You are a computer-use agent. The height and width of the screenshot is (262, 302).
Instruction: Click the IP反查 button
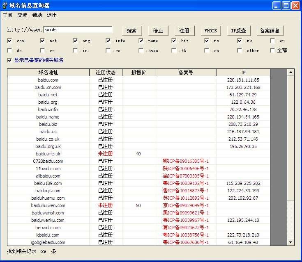click(x=238, y=31)
